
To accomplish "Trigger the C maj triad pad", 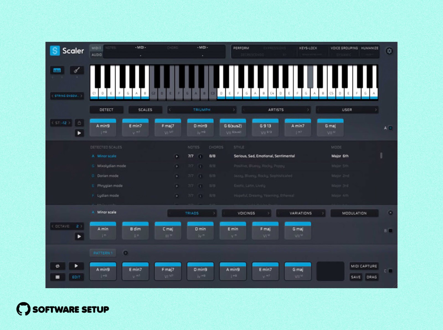I will [x=168, y=231].
